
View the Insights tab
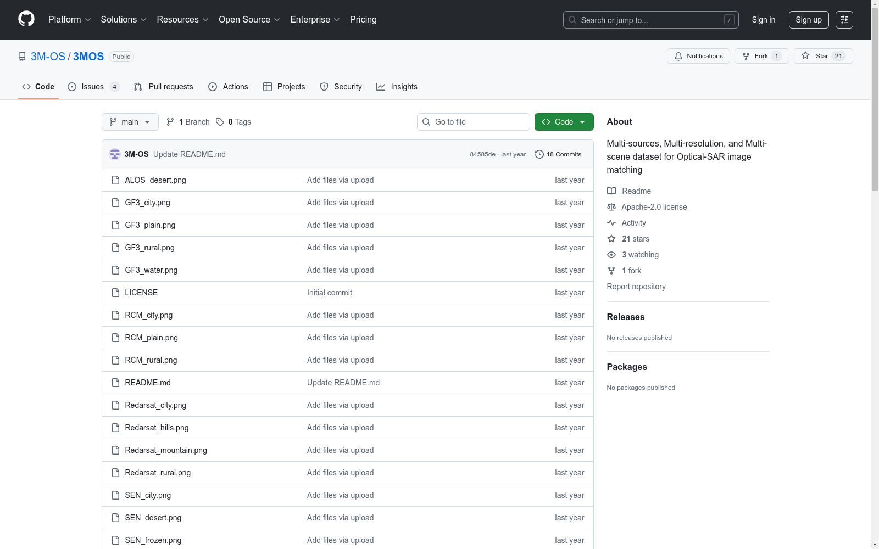tap(397, 87)
